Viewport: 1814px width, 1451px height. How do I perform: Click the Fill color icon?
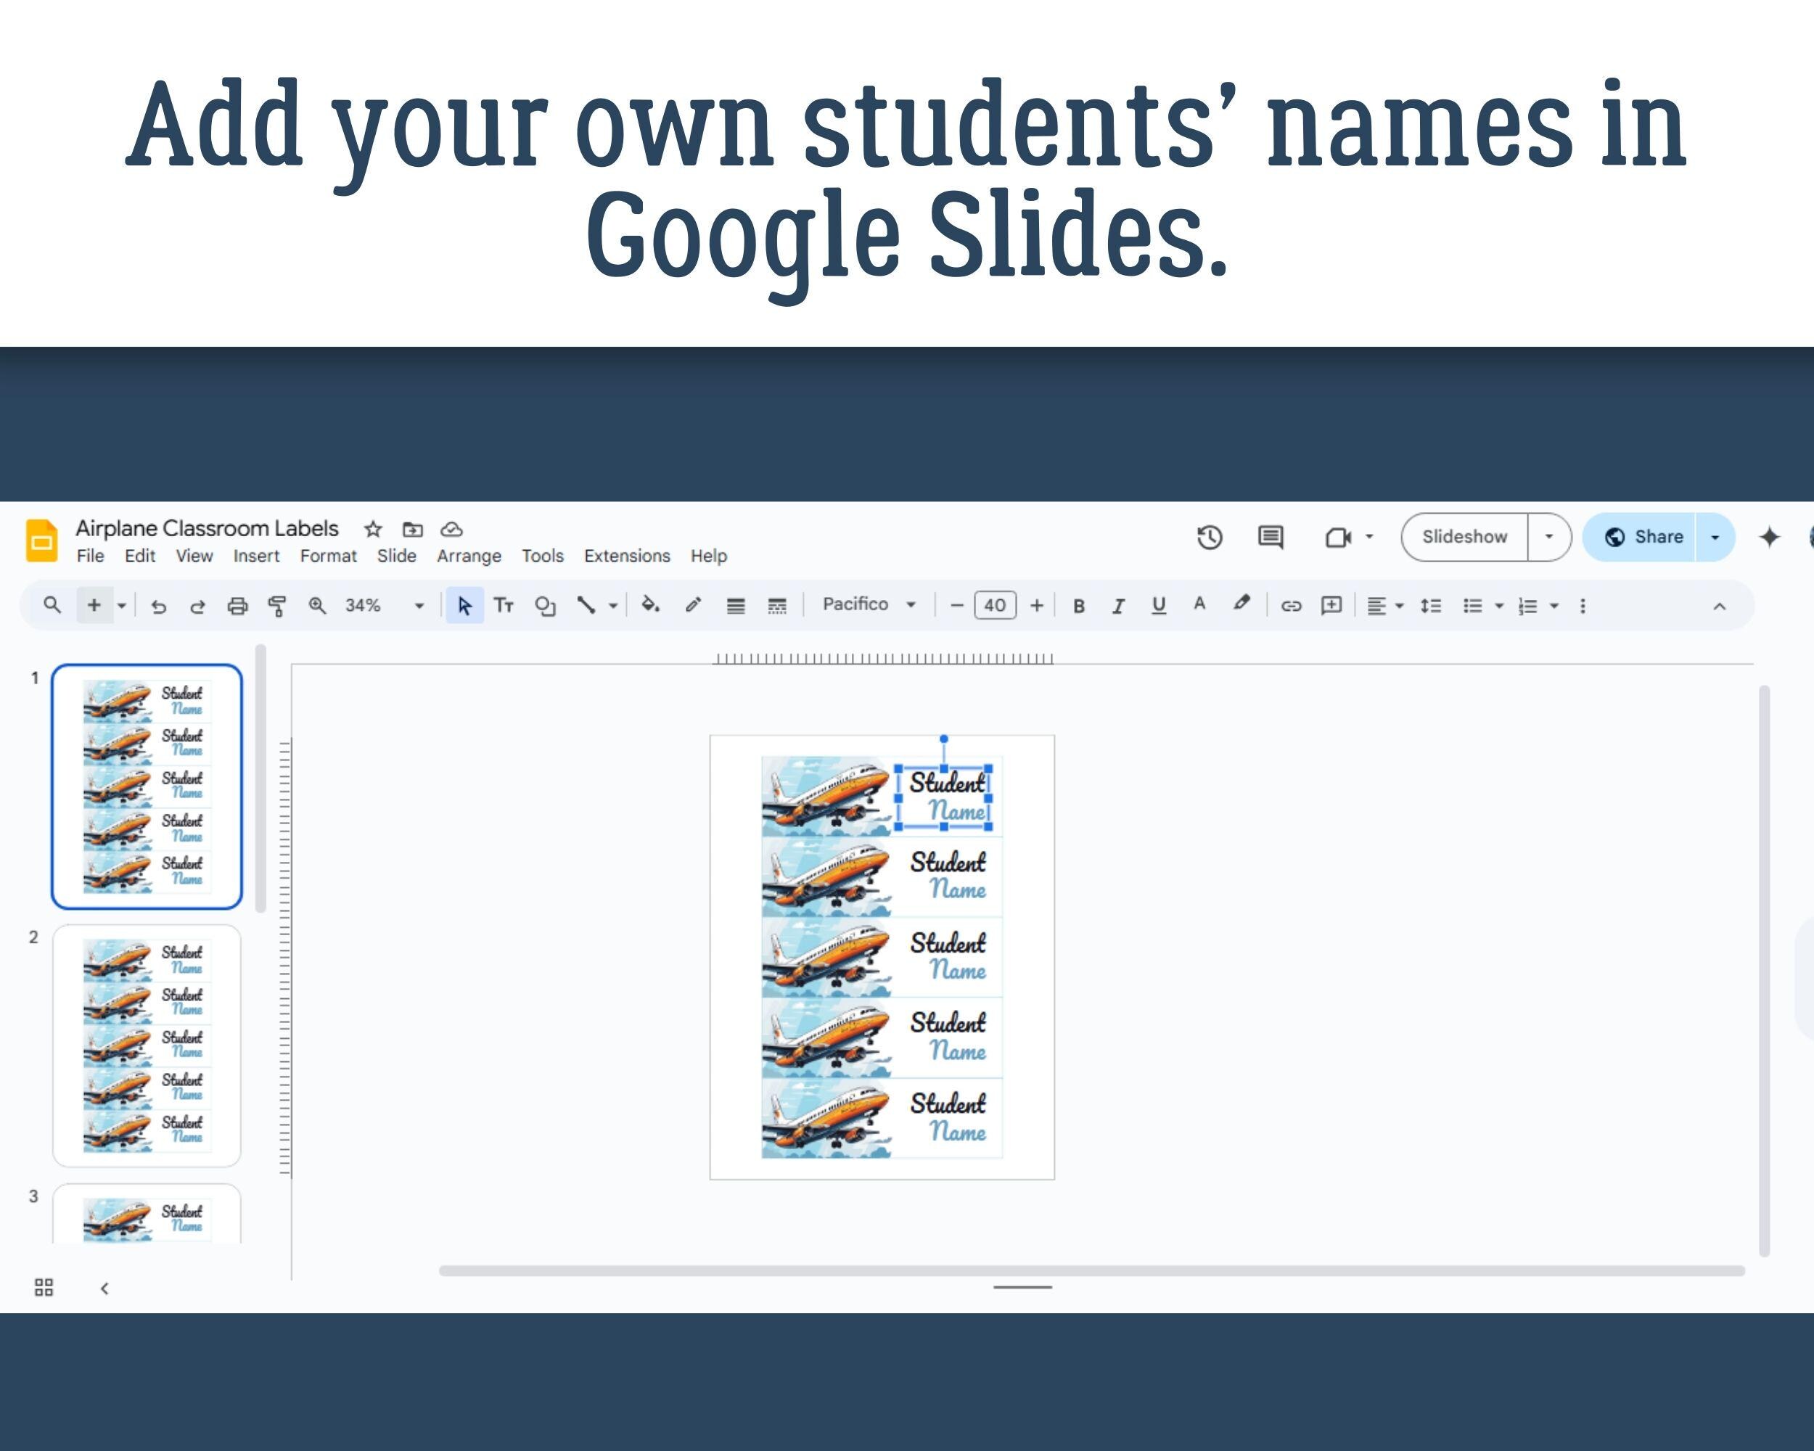click(x=649, y=605)
